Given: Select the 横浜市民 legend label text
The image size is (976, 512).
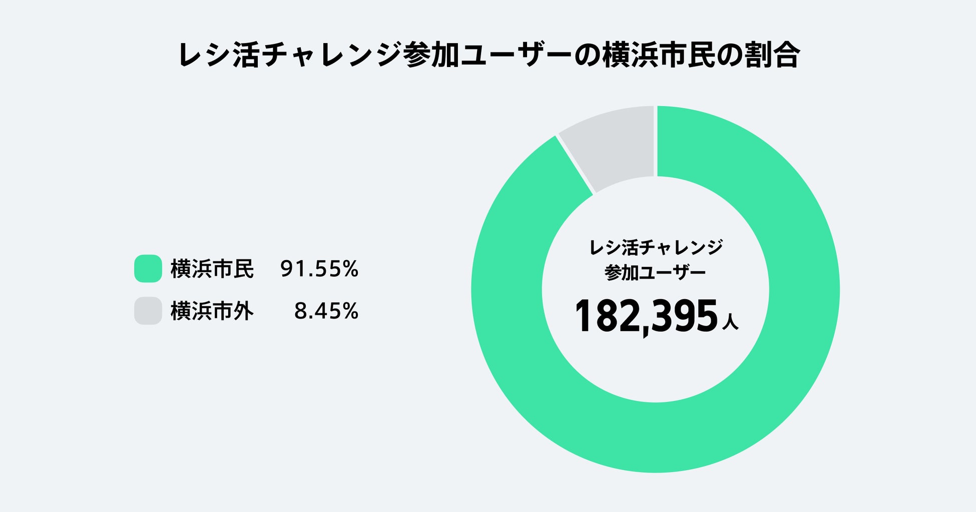Looking at the screenshot, I should 212,269.
